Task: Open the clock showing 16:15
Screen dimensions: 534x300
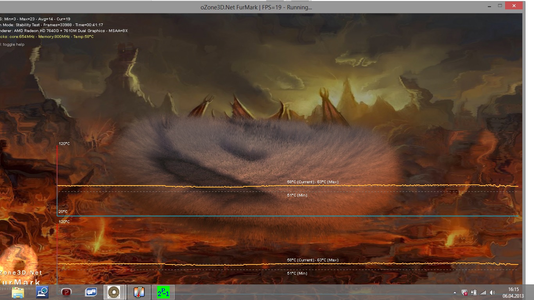Action: point(513,293)
